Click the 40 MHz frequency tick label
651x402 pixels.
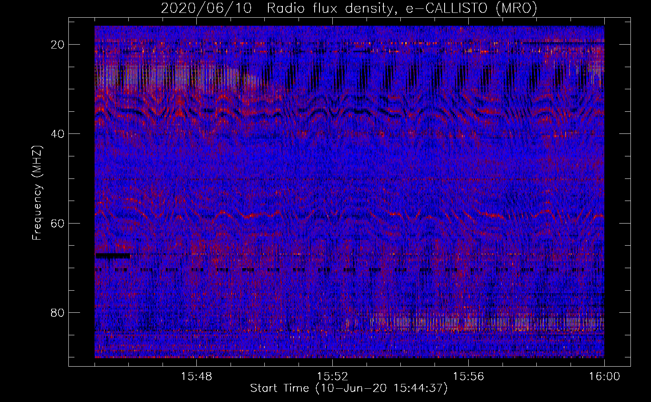coord(58,134)
